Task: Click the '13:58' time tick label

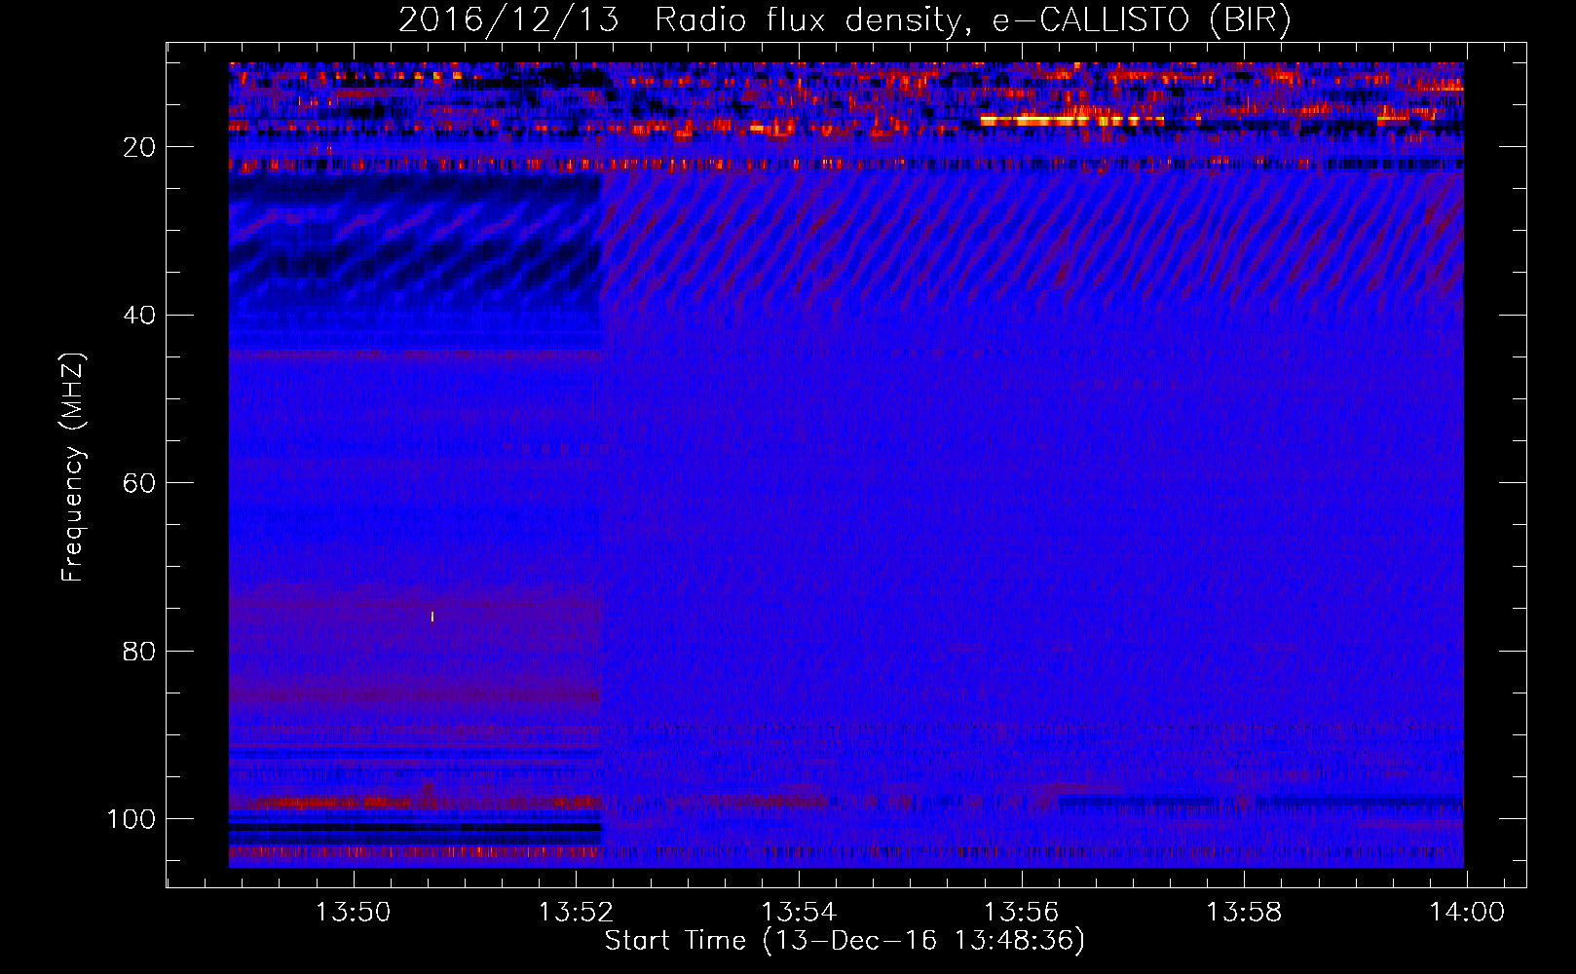Action: tap(1244, 913)
